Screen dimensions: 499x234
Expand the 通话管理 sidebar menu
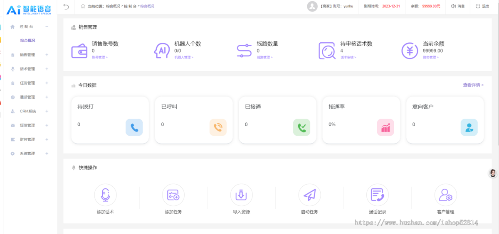[x=47, y=97]
